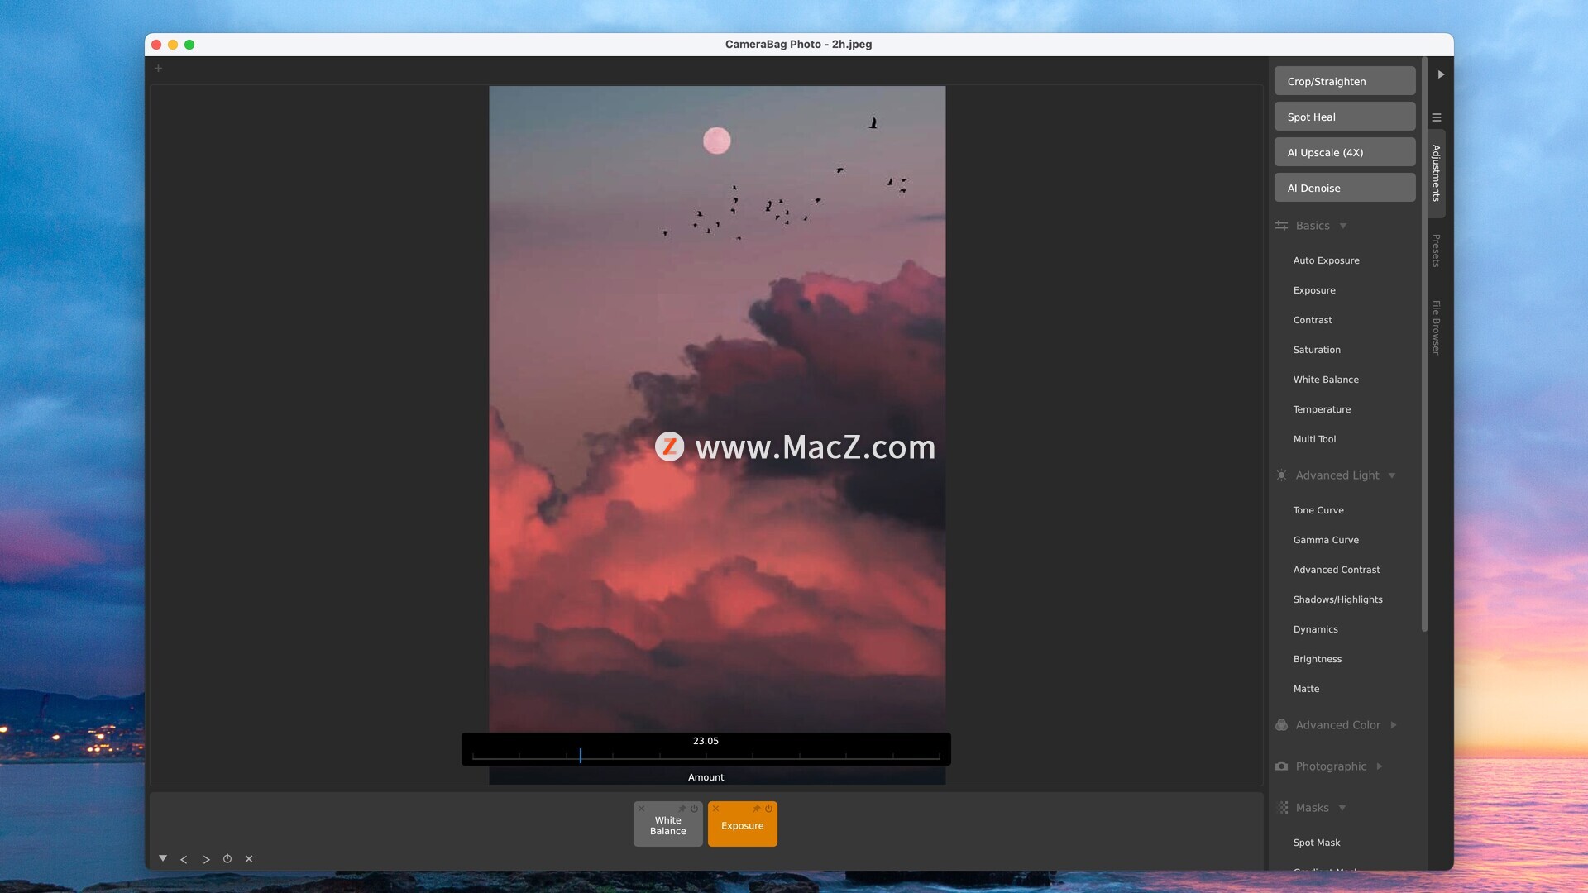Image resolution: width=1588 pixels, height=893 pixels.
Task: Add the Shadows/Highlights adjustment
Action: [x=1337, y=599]
